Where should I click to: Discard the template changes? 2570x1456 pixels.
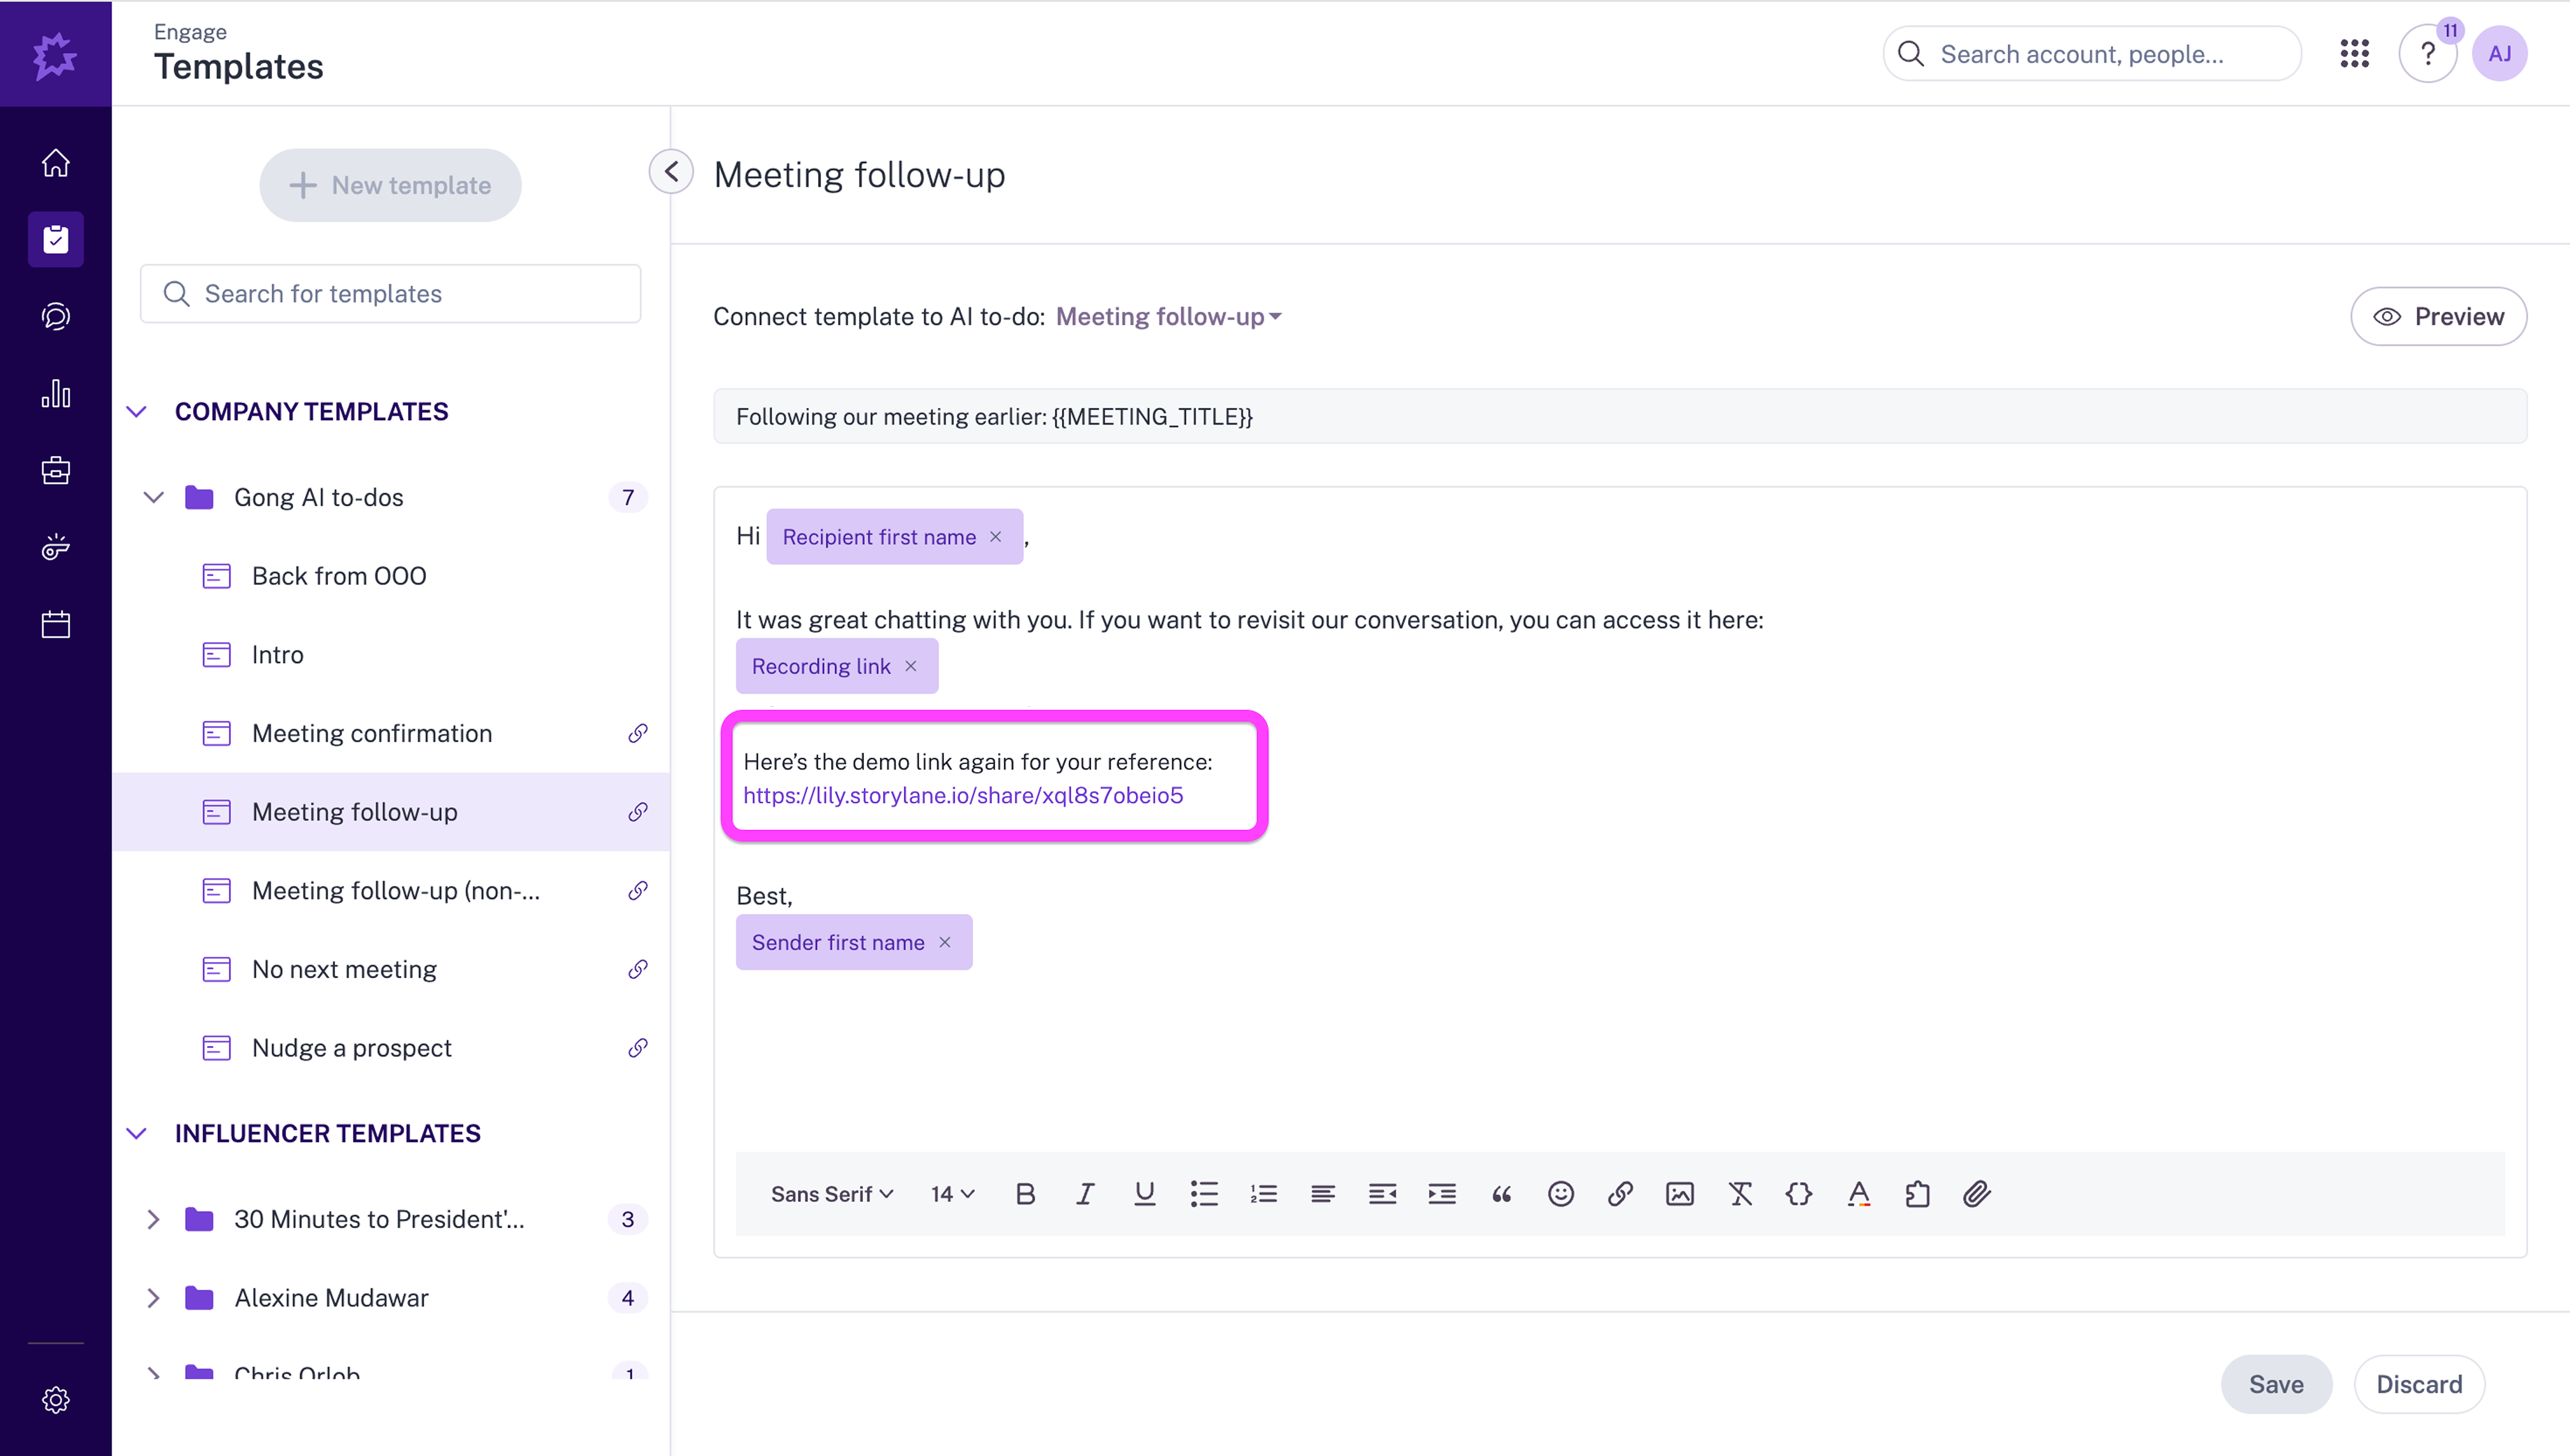tap(2419, 1384)
